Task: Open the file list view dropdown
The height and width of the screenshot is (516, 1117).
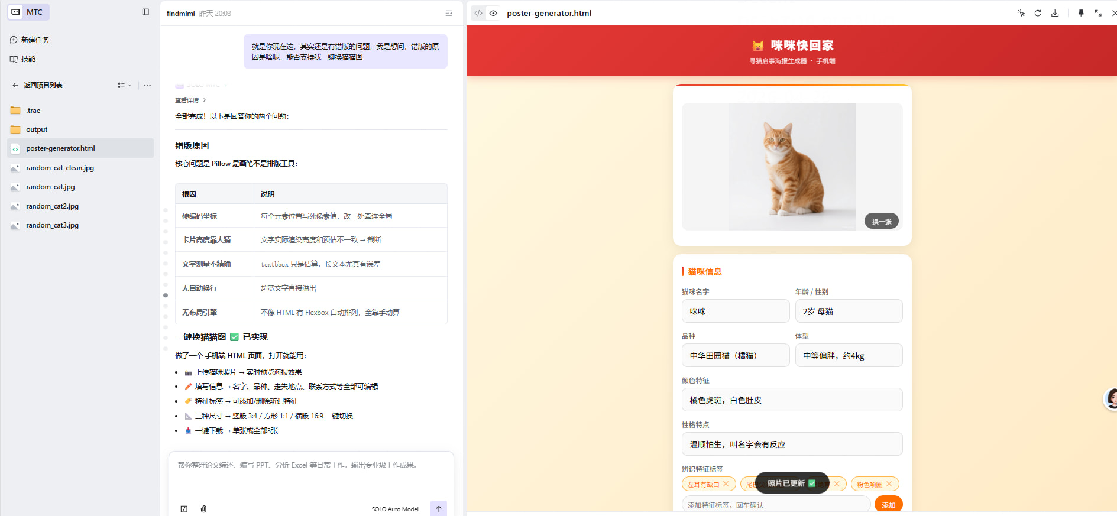Action: 124,85
